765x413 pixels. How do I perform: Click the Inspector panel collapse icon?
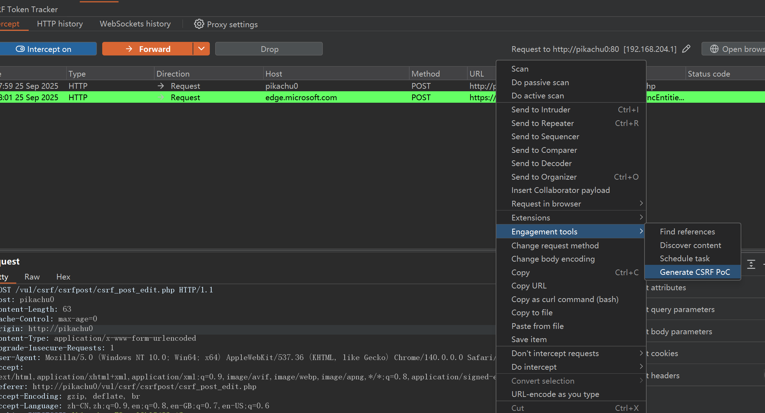[751, 264]
